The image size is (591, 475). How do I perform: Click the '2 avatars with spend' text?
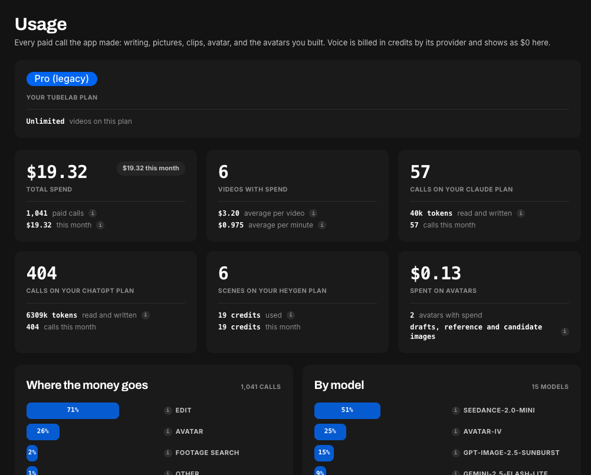click(x=446, y=315)
